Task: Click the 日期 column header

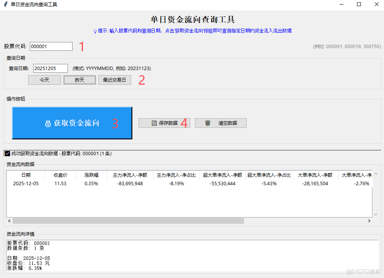Action: (x=26, y=174)
